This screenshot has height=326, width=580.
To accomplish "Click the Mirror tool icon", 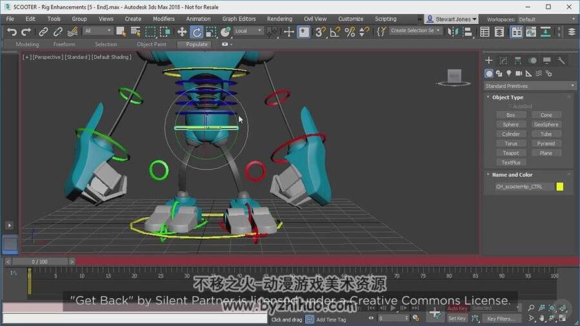I will click(453, 32).
